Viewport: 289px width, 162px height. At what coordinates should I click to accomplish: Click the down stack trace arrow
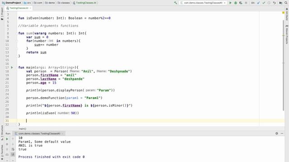click(x=13, y=144)
